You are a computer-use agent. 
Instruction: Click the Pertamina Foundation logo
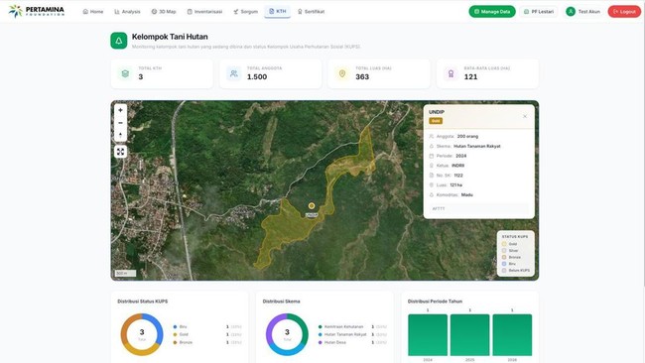click(37, 11)
